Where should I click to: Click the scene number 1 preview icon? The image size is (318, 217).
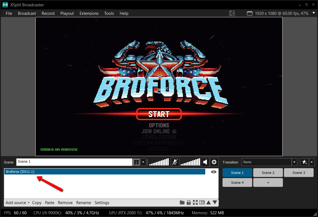136,162
